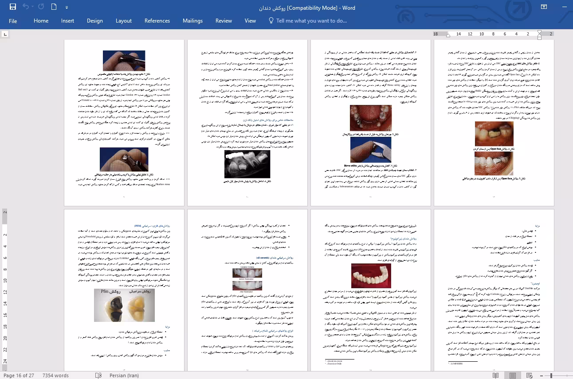Image resolution: width=573 pixels, height=379 pixels.
Task: Save the document with the floppy icon
Action: 12,7
